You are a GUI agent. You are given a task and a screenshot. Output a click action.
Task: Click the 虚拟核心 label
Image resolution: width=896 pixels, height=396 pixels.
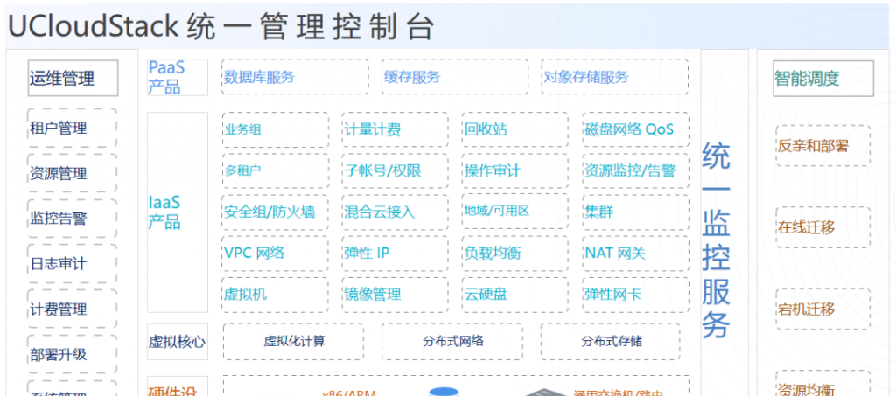[x=177, y=341]
